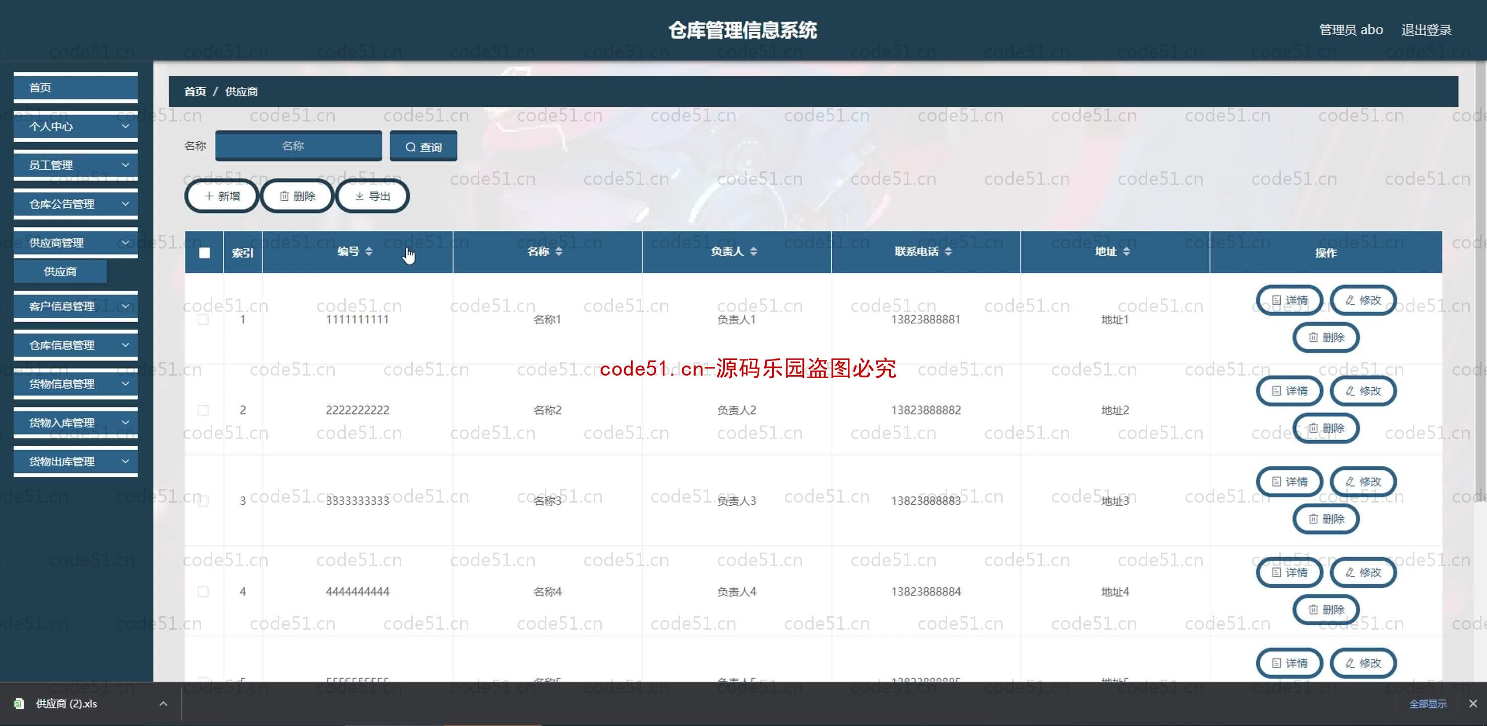Select the 首页 navigation tab
Screen dimensions: 1487x726
[x=72, y=87]
